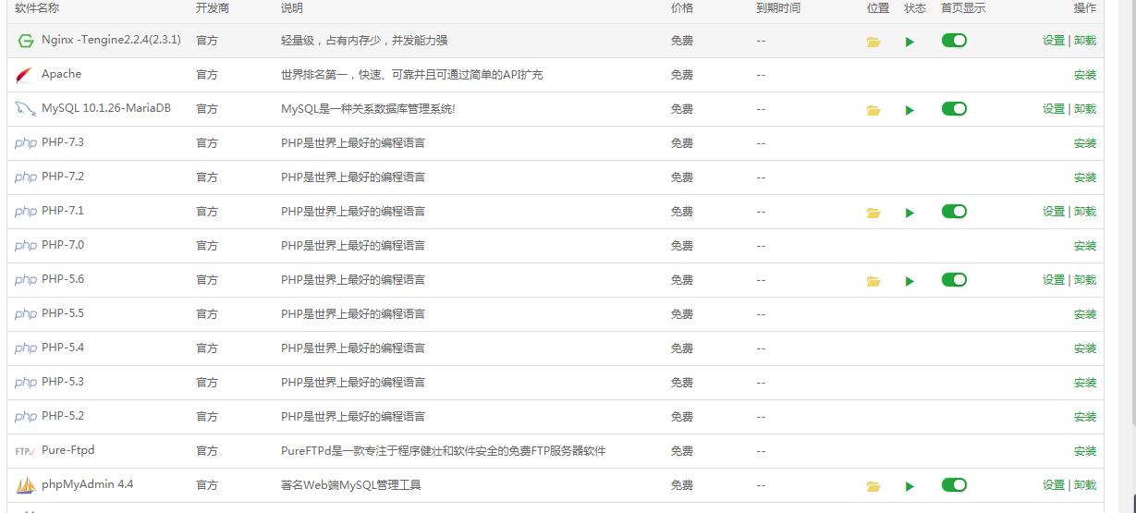Screen dimensions: 1136x513
Task: Open 设置 for MySQL MariaDB
Action: 1054,109
